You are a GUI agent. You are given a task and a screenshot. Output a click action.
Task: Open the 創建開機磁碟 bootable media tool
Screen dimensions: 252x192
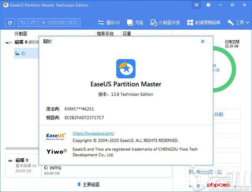tap(204, 23)
